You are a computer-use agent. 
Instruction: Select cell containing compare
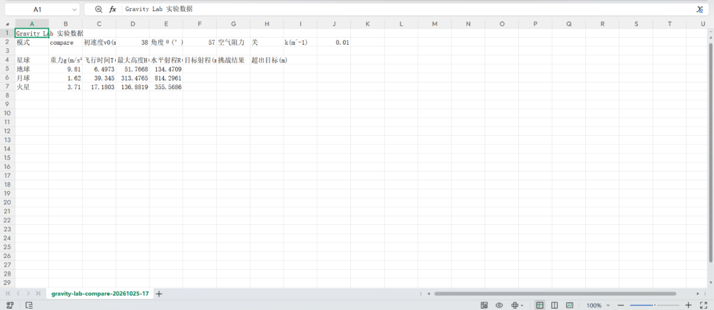(x=65, y=42)
